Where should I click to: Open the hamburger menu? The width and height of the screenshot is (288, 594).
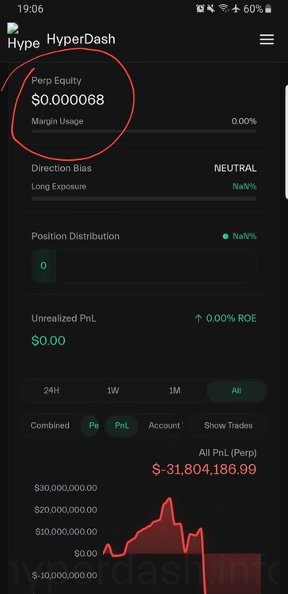coord(267,40)
